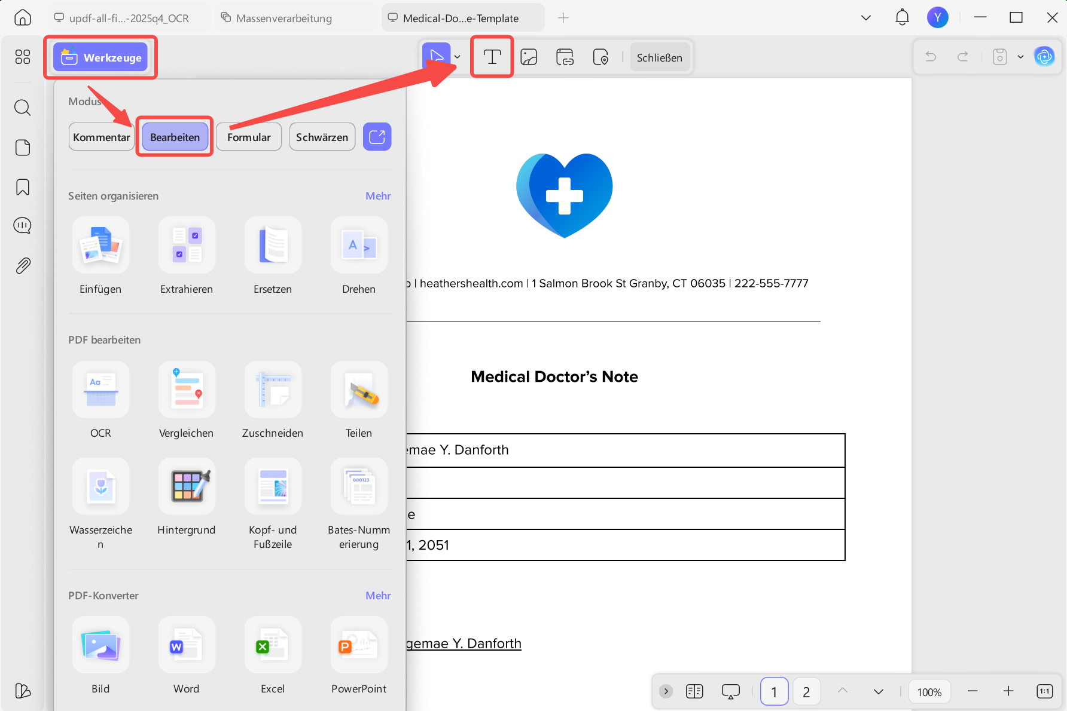
Task: Switch to Bearbeiten mode
Action: 175,137
